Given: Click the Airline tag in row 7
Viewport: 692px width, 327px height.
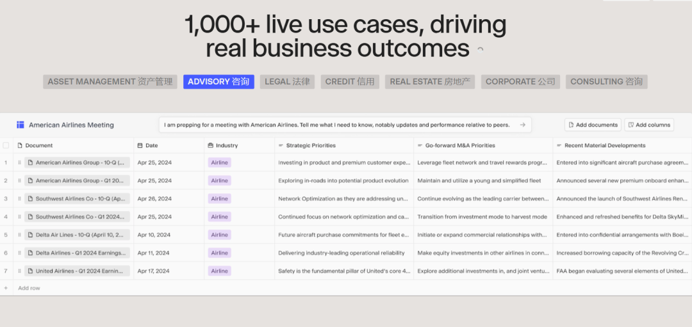Looking at the screenshot, I should coord(219,271).
